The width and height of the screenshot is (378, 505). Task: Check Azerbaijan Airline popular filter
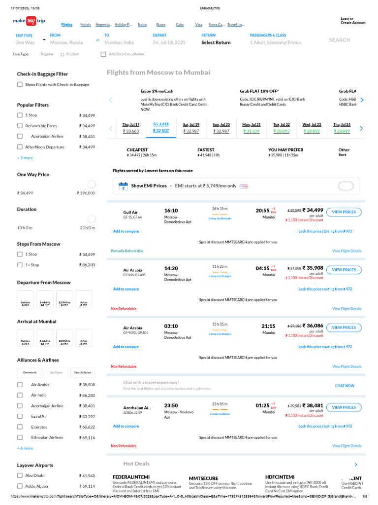point(20,136)
